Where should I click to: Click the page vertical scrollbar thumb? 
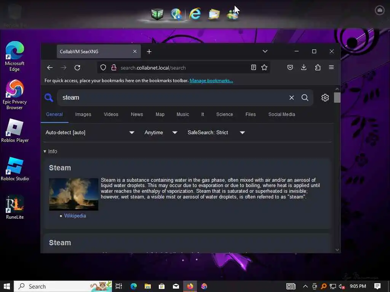337,97
